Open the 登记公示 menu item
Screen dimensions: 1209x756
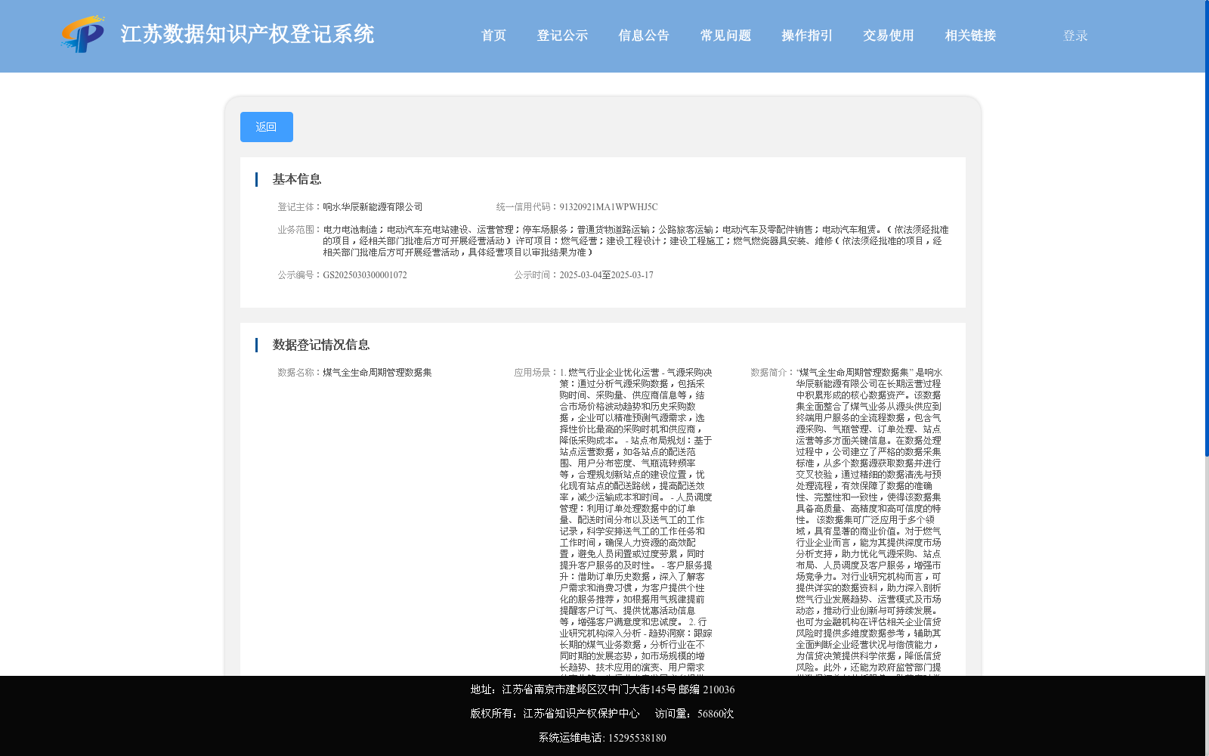point(562,36)
